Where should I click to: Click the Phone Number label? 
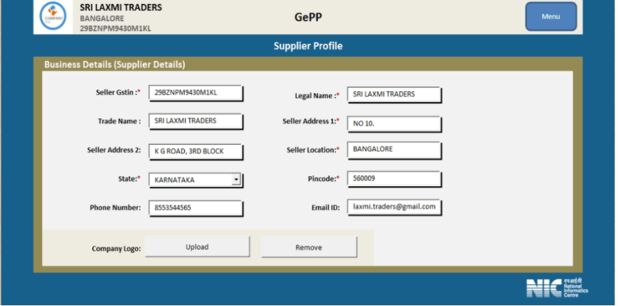pyautogui.click(x=115, y=207)
